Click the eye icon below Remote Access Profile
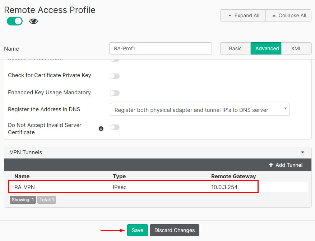Image resolution: width=315 pixels, height=241 pixels. 33,21
